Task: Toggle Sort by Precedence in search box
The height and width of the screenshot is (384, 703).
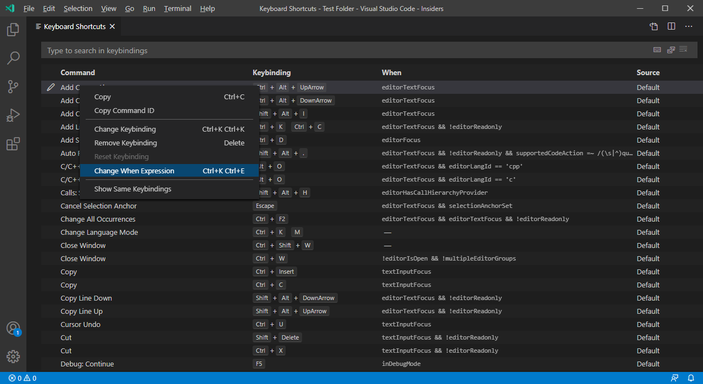Action: 671,50
